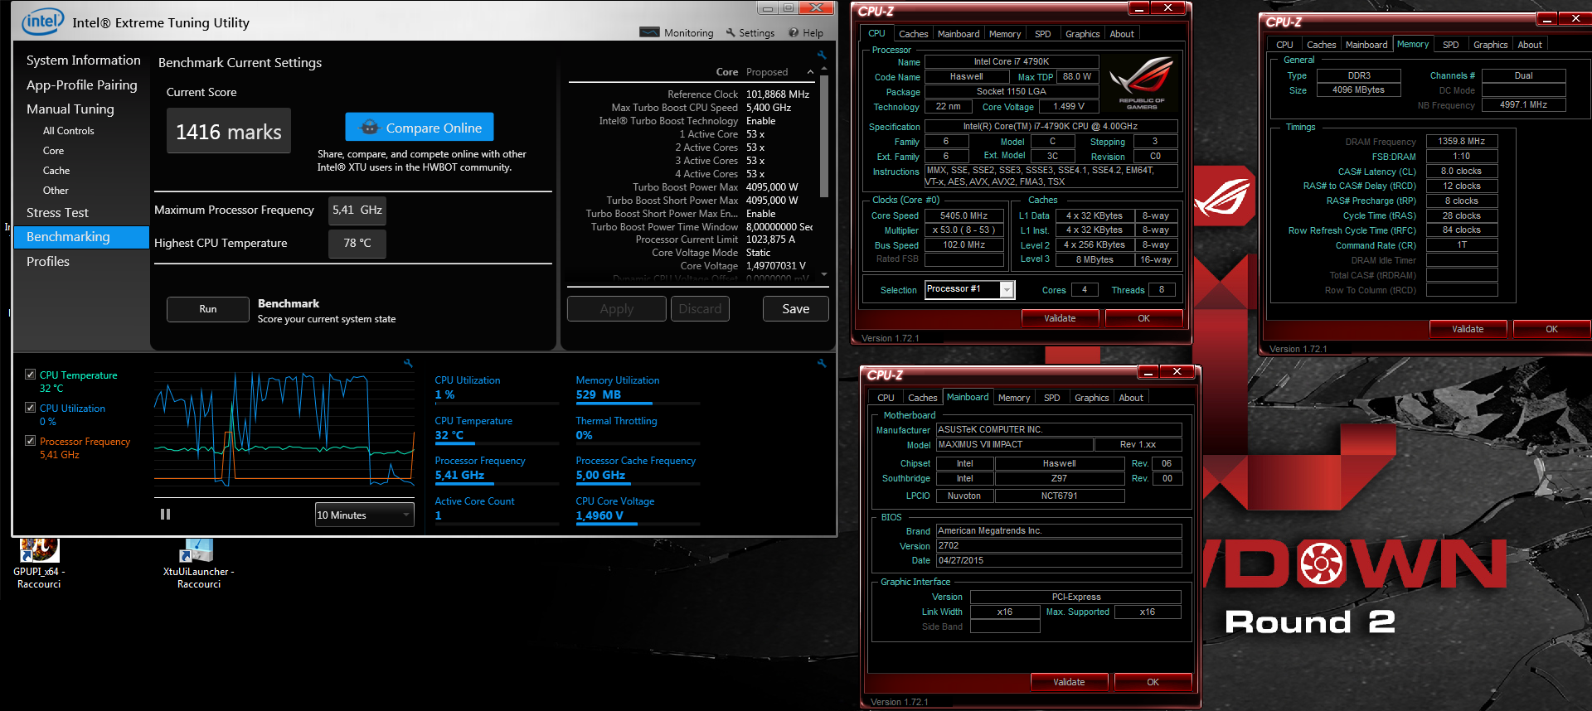
Task: Click the 1416 marks current score box
Action: point(229,131)
